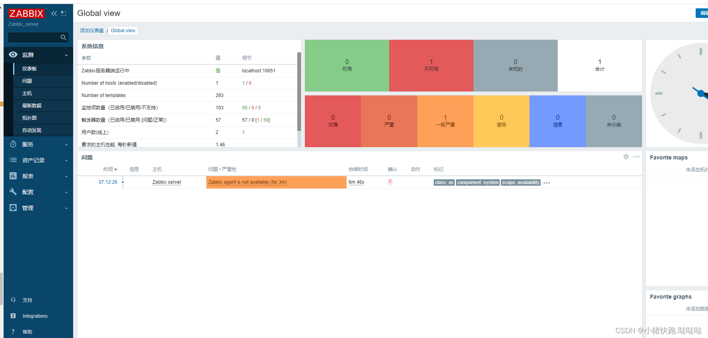Open 最新数据 in the sidebar
The height and width of the screenshot is (338, 708).
pyautogui.click(x=43, y=106)
